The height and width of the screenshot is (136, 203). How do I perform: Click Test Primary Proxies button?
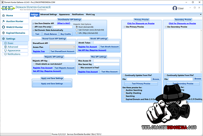(141, 84)
